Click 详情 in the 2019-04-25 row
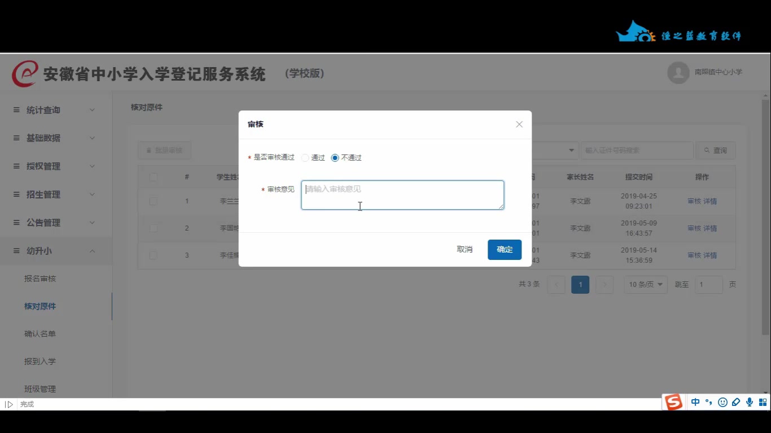771x433 pixels. (x=710, y=201)
